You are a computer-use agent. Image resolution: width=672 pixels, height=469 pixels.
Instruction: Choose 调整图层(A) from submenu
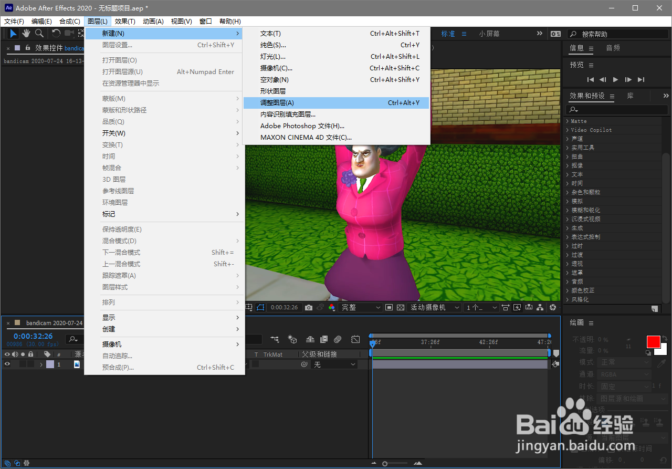pyautogui.click(x=336, y=103)
